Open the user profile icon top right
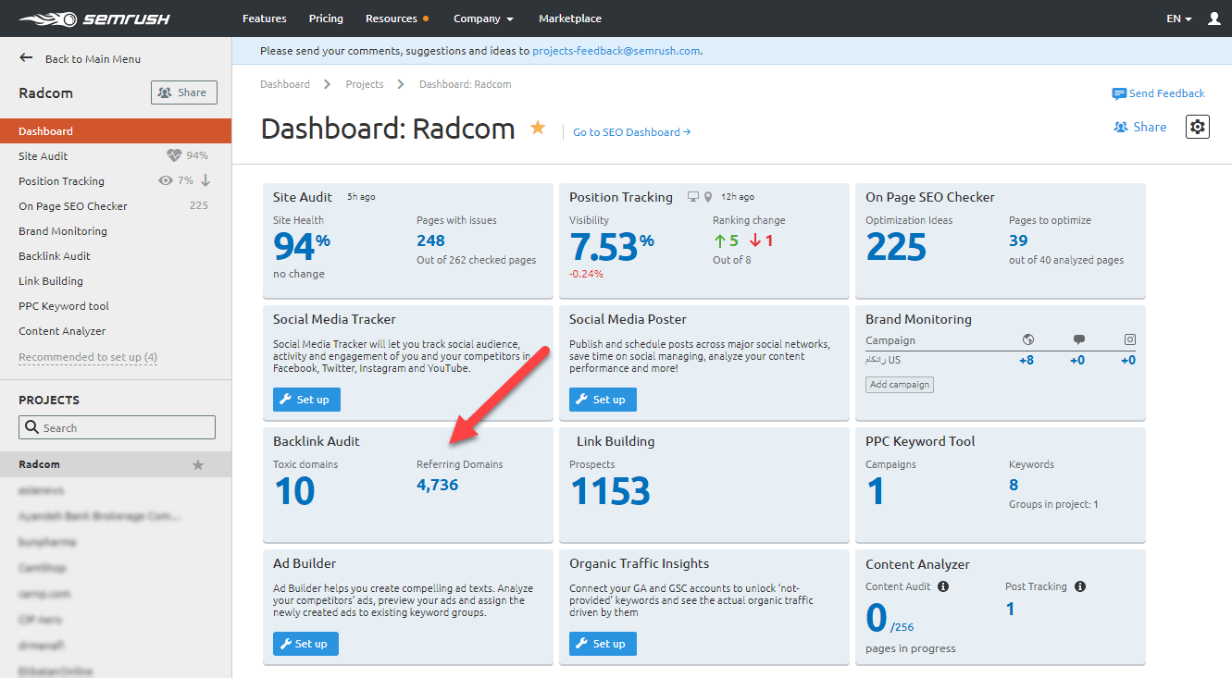 click(x=1213, y=18)
